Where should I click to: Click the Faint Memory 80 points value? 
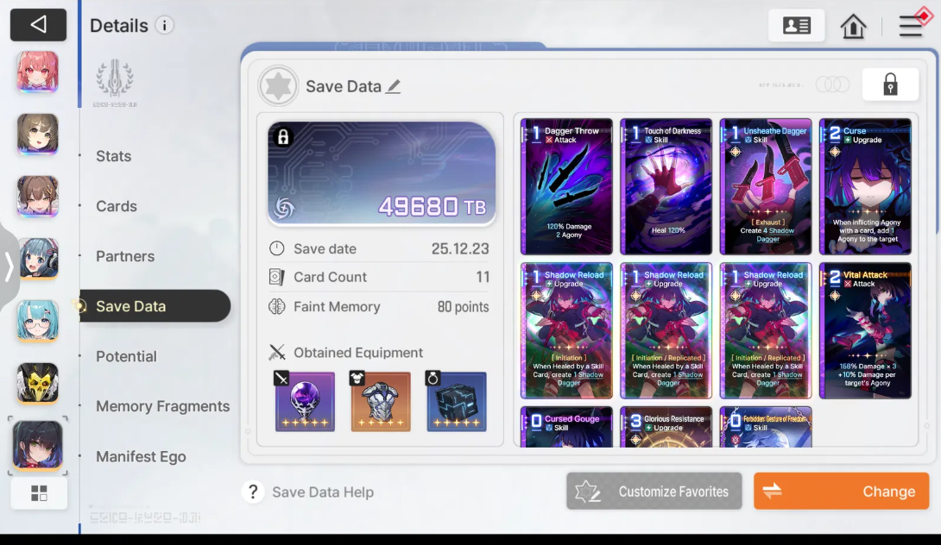pos(463,307)
